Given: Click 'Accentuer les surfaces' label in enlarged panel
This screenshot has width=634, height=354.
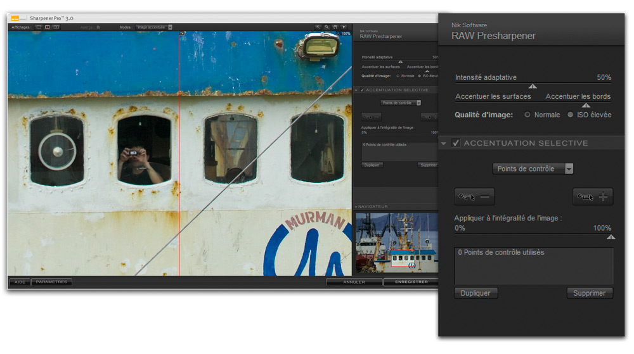Looking at the screenshot, I should click(493, 96).
